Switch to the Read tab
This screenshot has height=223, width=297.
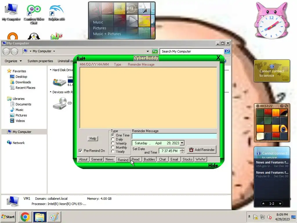[x=136, y=159]
